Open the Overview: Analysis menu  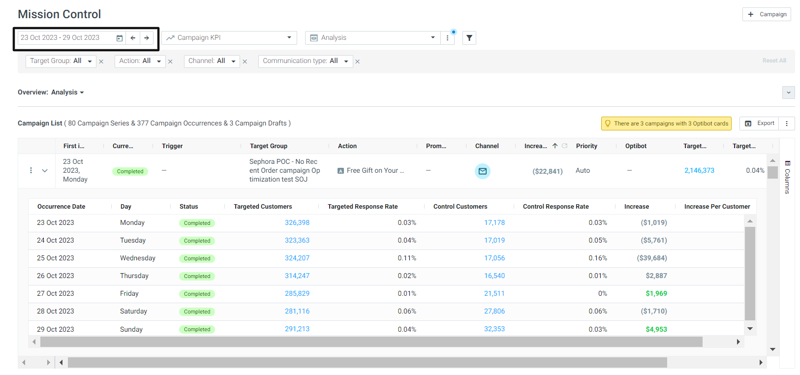pos(51,92)
